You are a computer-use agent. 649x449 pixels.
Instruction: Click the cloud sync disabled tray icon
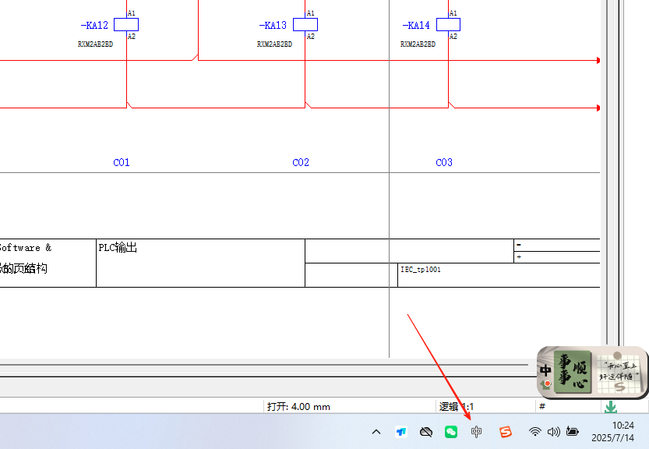[426, 432]
